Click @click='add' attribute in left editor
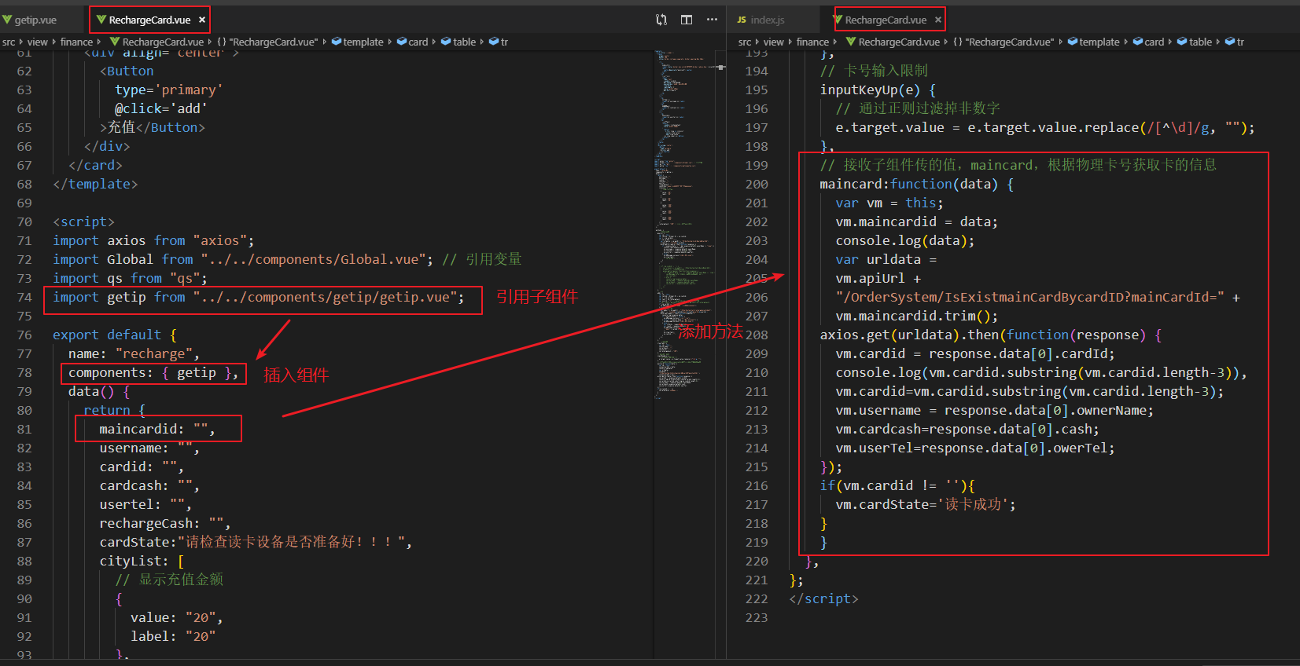1300x666 pixels. pos(161,108)
